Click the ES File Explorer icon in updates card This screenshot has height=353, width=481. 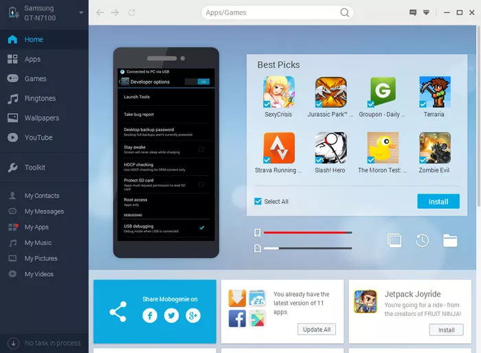point(257,298)
